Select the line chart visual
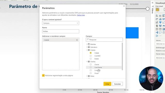This screenshot has height=93, width=165. pyautogui.click(x=157, y=19)
